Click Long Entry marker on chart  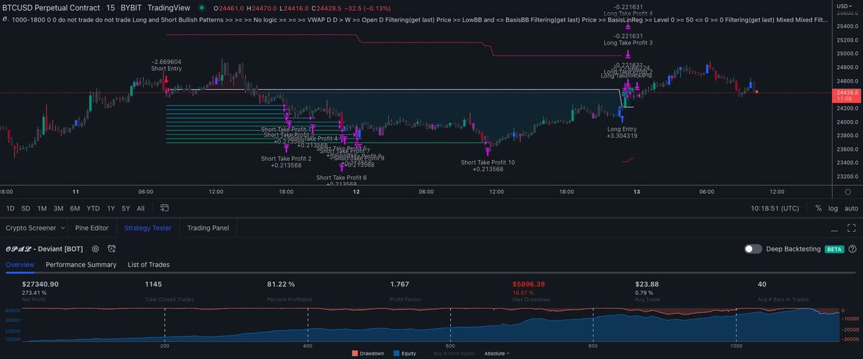[622, 129]
